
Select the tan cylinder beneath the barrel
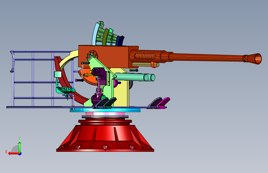[x=145, y=65]
